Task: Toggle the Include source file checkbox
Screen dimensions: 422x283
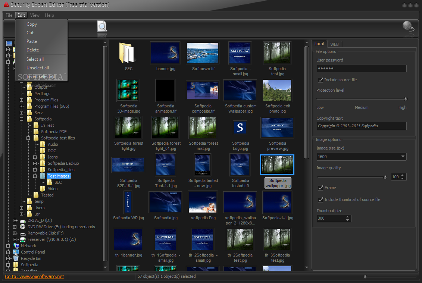Action: (x=321, y=80)
